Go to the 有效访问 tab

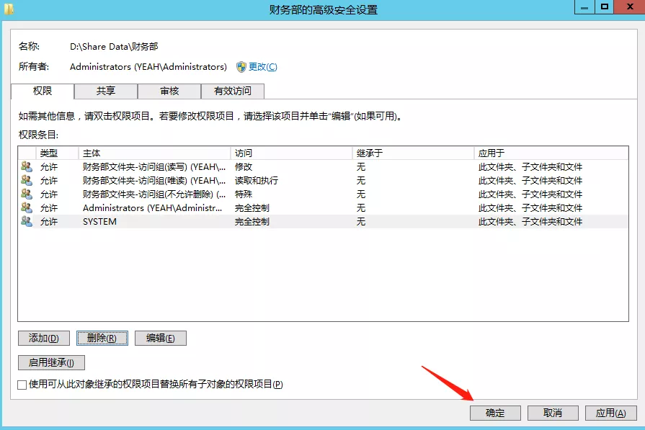(233, 91)
